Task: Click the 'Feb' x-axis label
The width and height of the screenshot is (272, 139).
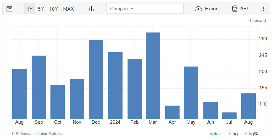Action: (134, 122)
